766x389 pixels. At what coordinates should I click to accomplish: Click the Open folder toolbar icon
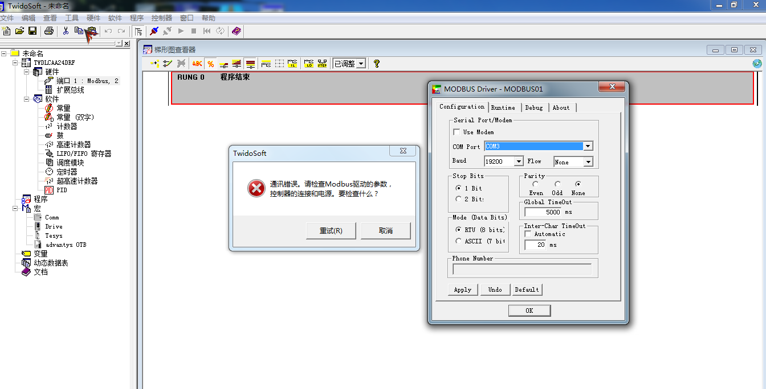(x=19, y=31)
